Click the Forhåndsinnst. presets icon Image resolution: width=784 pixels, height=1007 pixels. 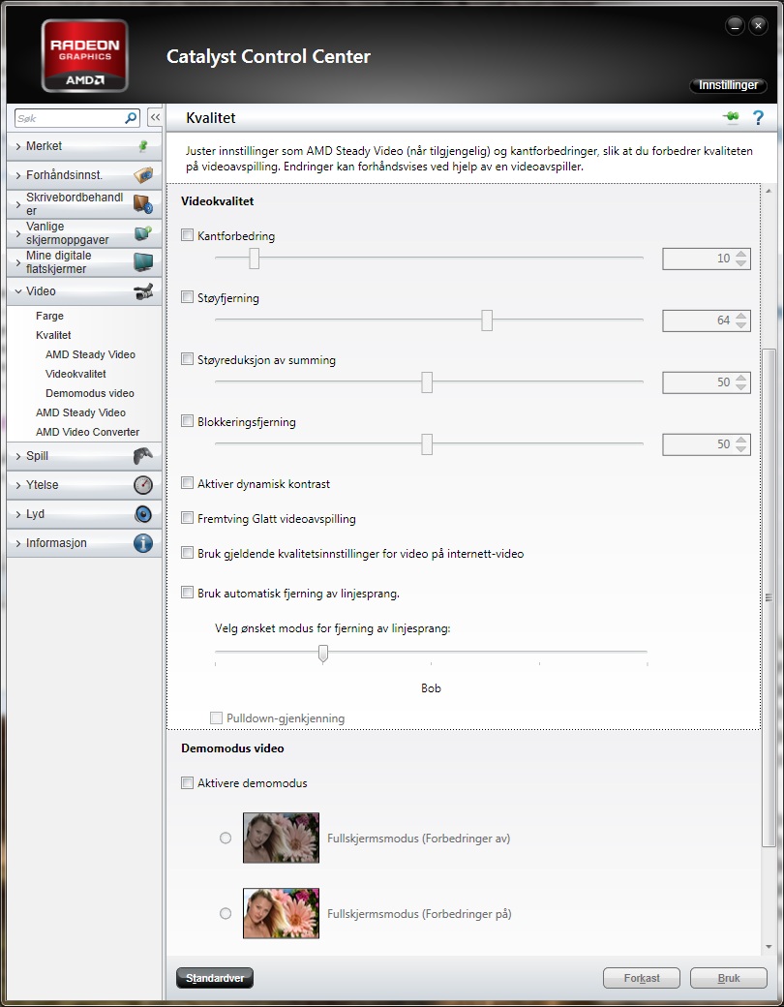(x=143, y=174)
